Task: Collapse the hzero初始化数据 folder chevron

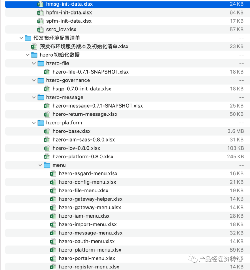Action: (28, 55)
